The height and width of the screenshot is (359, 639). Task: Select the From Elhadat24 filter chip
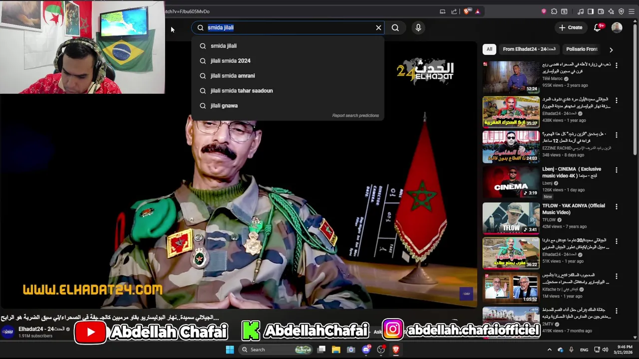529,49
